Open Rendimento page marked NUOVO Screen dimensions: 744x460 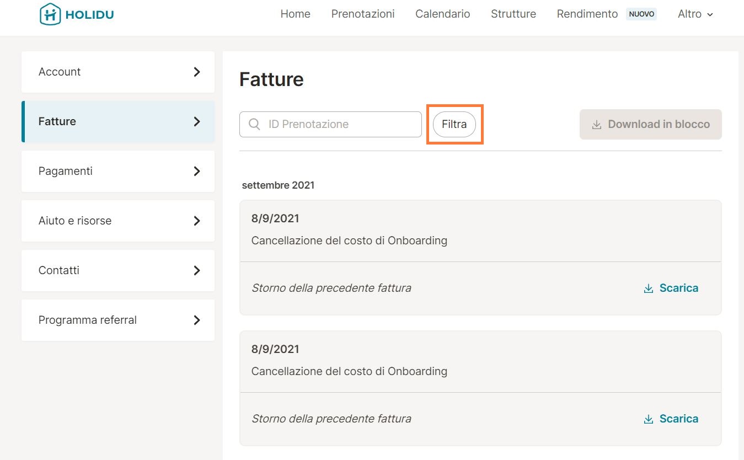coord(587,14)
